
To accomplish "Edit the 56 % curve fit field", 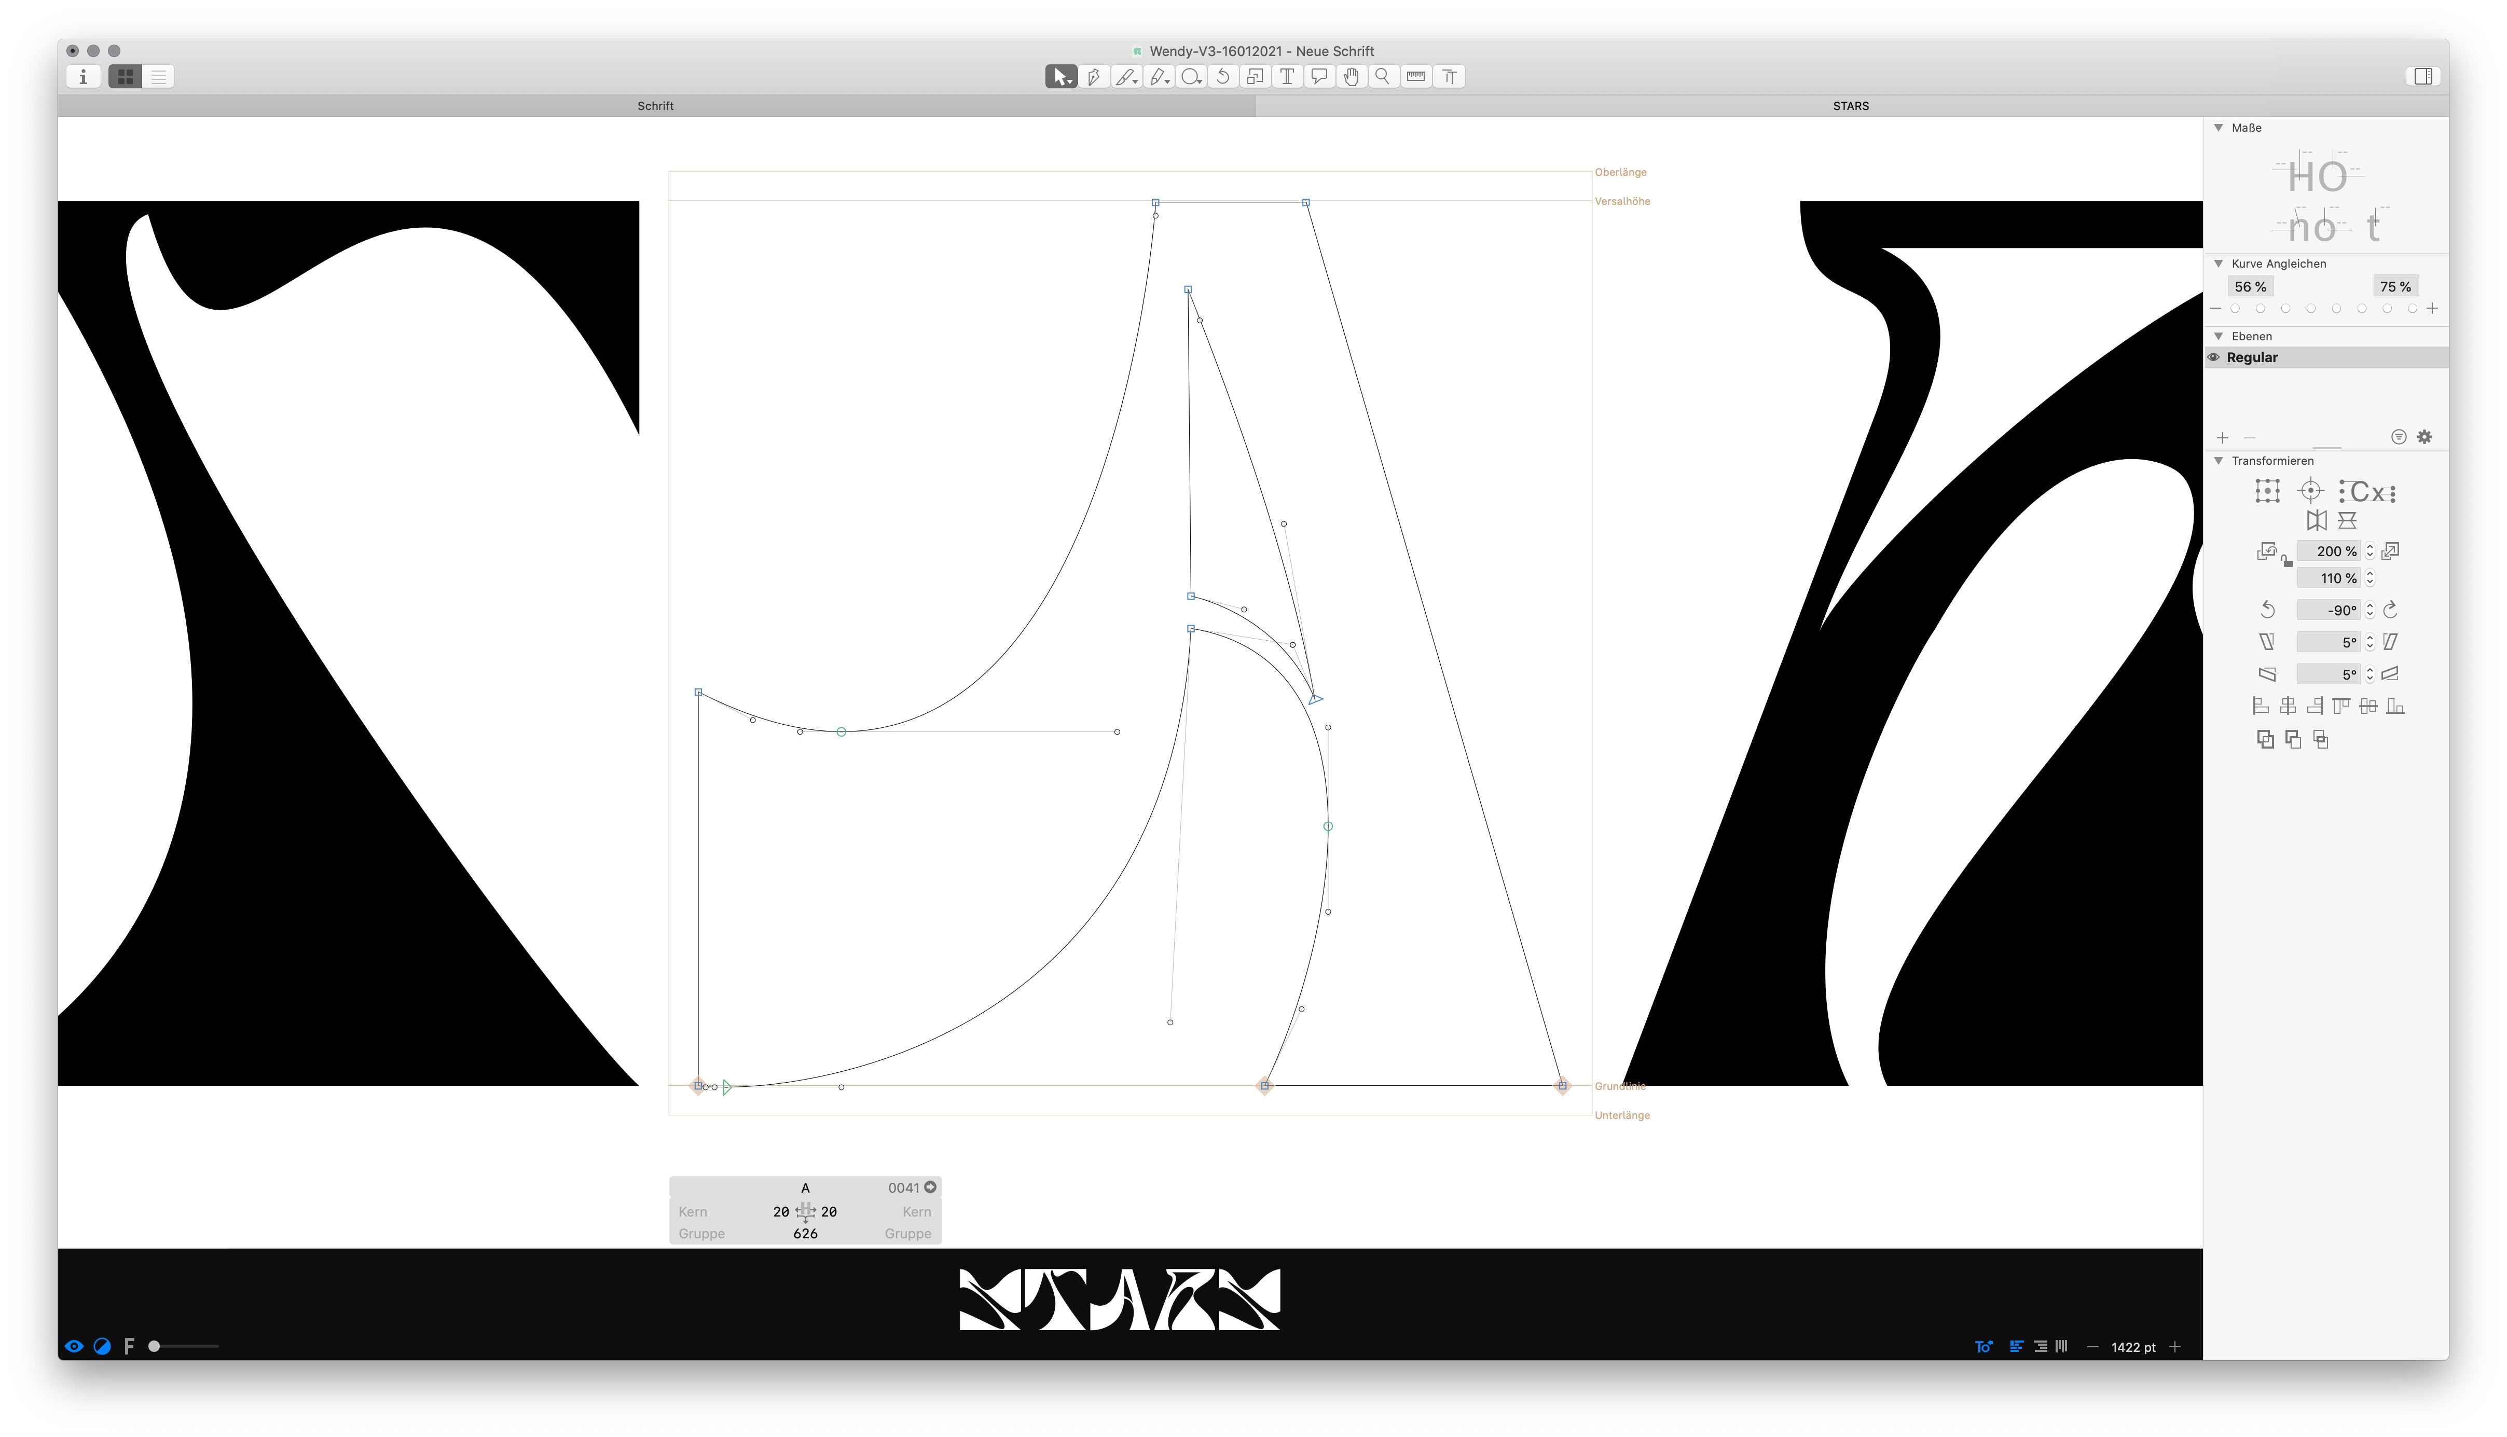I will [2250, 286].
